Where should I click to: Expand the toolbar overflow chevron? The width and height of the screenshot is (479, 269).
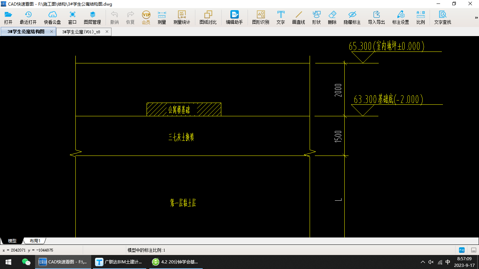(x=476, y=18)
